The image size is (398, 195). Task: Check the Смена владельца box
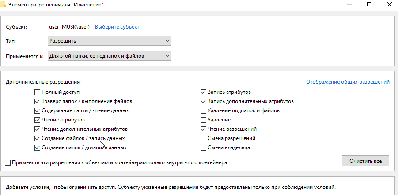[203, 147]
